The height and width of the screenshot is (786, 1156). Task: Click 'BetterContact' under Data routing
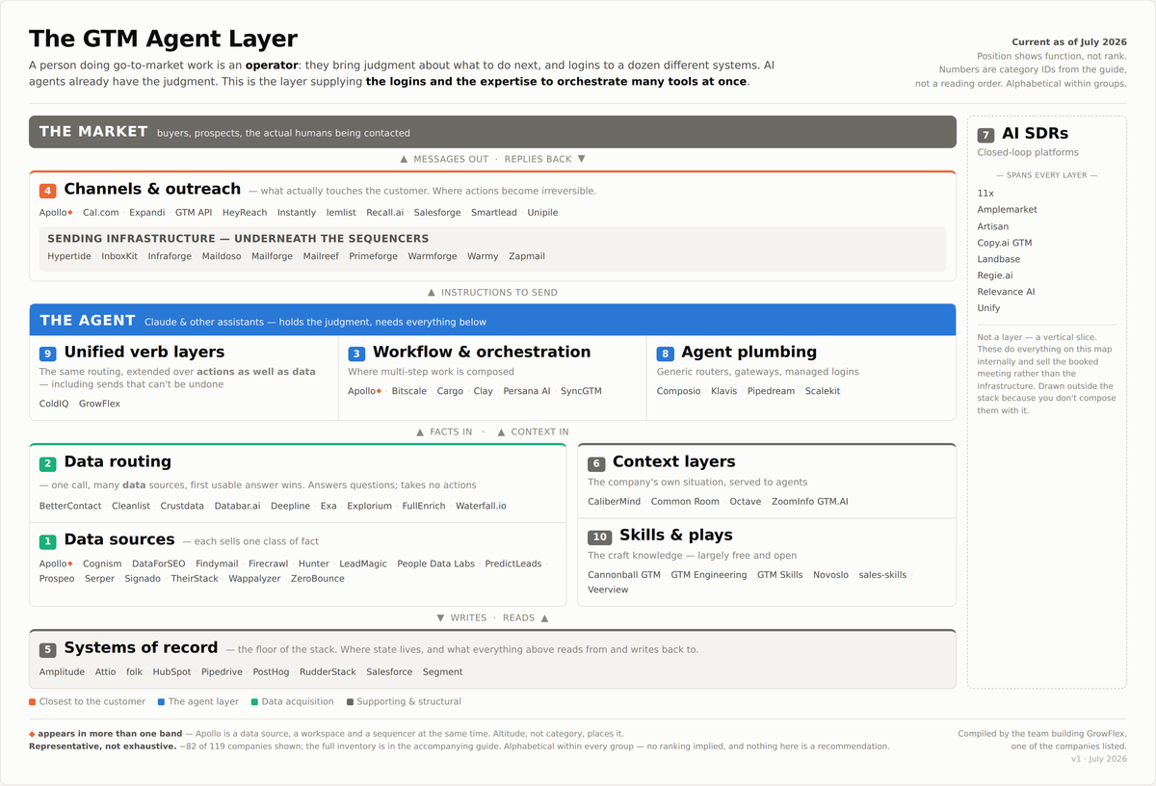70,507
